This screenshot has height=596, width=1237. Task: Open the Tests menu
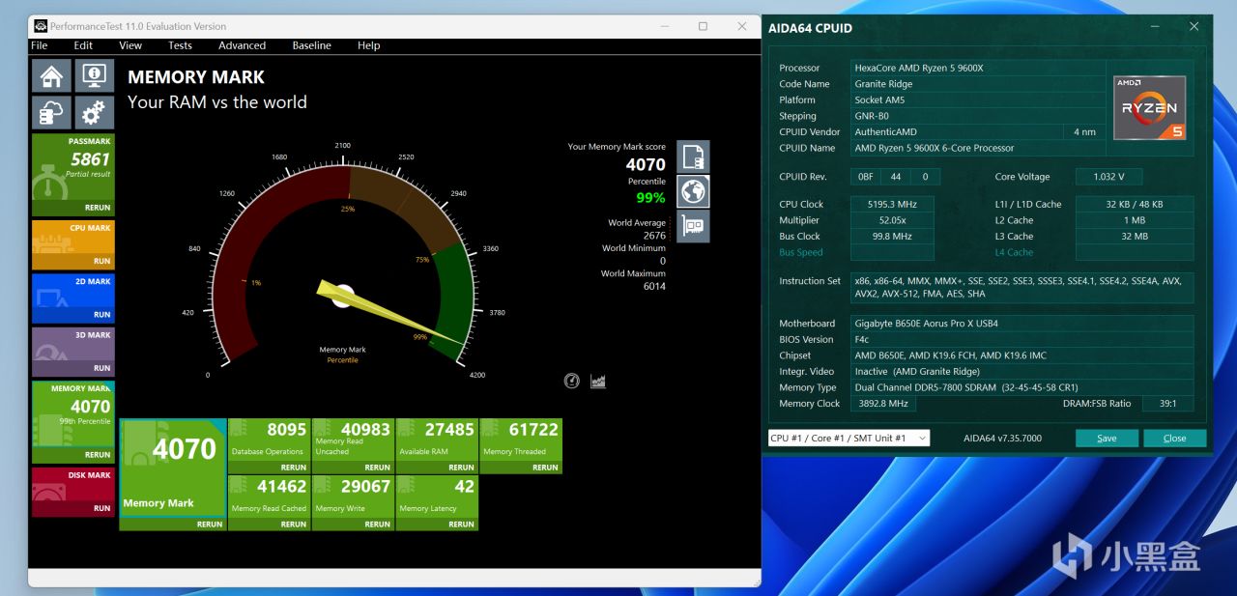click(180, 45)
